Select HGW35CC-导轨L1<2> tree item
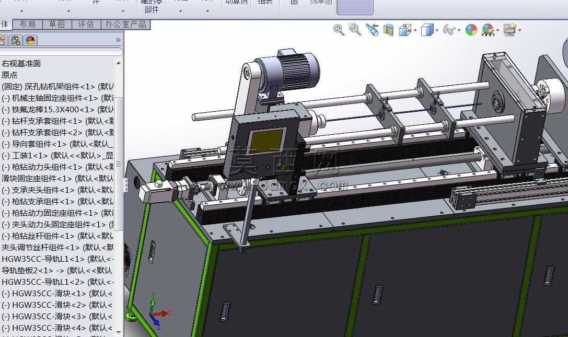 [57, 282]
